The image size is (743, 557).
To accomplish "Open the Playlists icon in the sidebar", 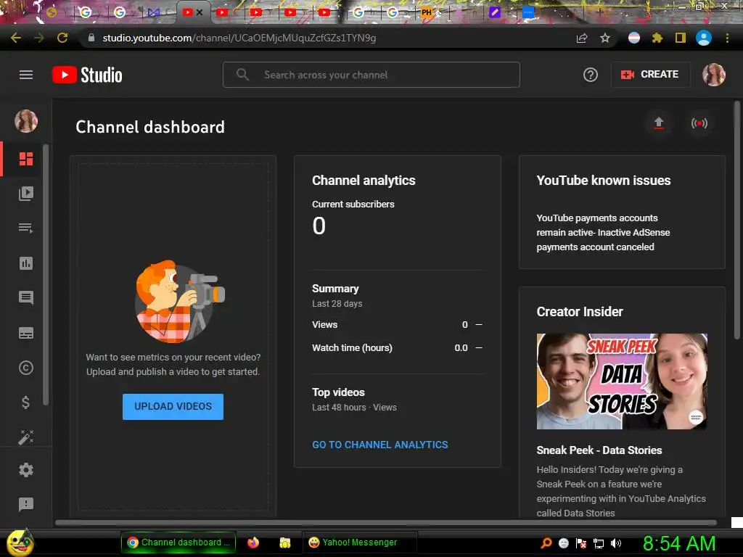I will click(x=26, y=228).
